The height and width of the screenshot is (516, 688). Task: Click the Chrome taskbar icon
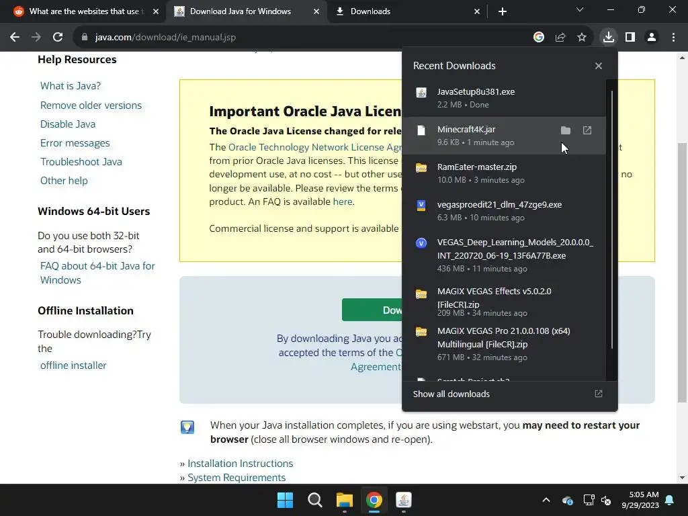click(x=374, y=500)
